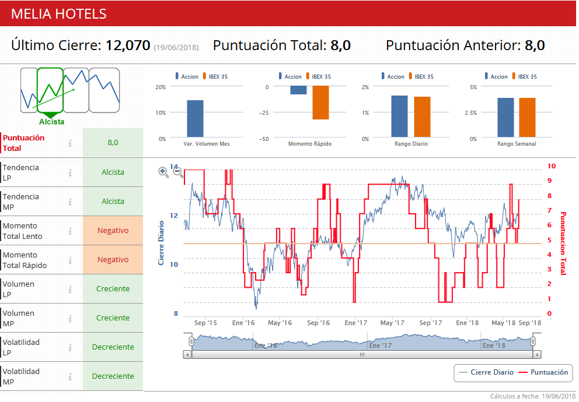This screenshot has height=402, width=579.
Task: Click the Ene '17 navigator timeline label
Action: pos(381,345)
